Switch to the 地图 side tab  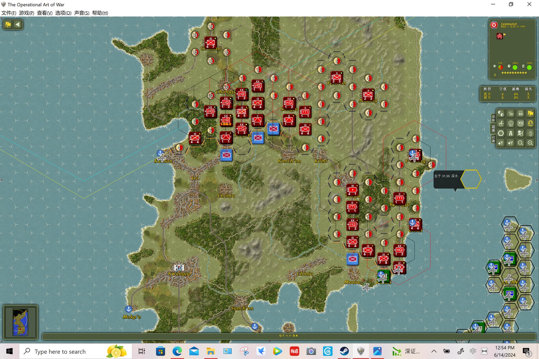pos(493,129)
